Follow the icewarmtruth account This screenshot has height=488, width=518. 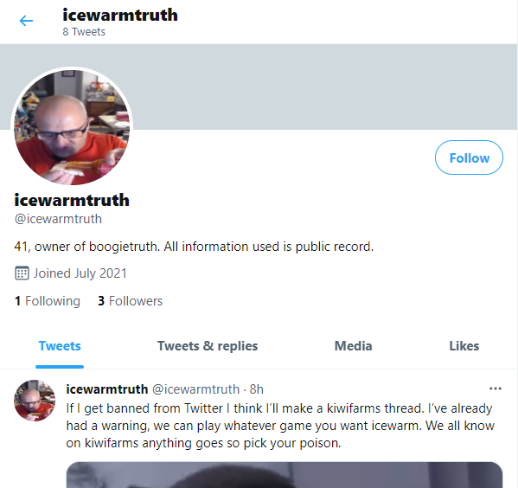[469, 157]
